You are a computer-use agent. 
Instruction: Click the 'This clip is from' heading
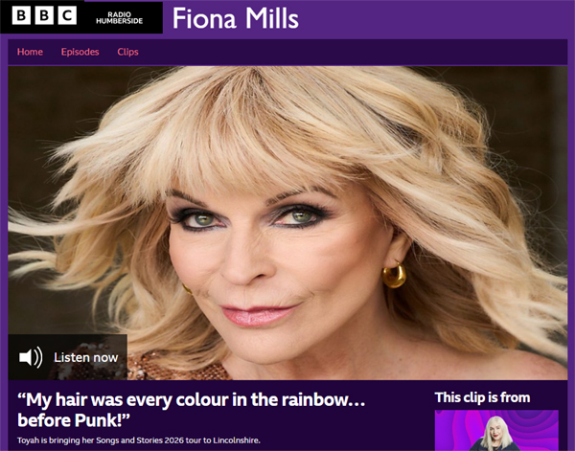482,397
